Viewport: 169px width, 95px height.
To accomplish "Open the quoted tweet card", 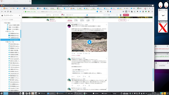I will pyautogui.click(x=89, y=72).
